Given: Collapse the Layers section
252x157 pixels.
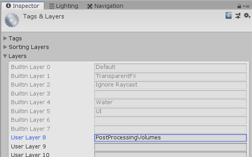Looking at the screenshot, I should [x=5, y=56].
